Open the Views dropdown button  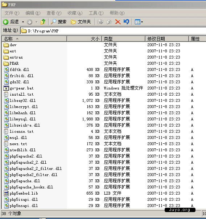point(139,22)
